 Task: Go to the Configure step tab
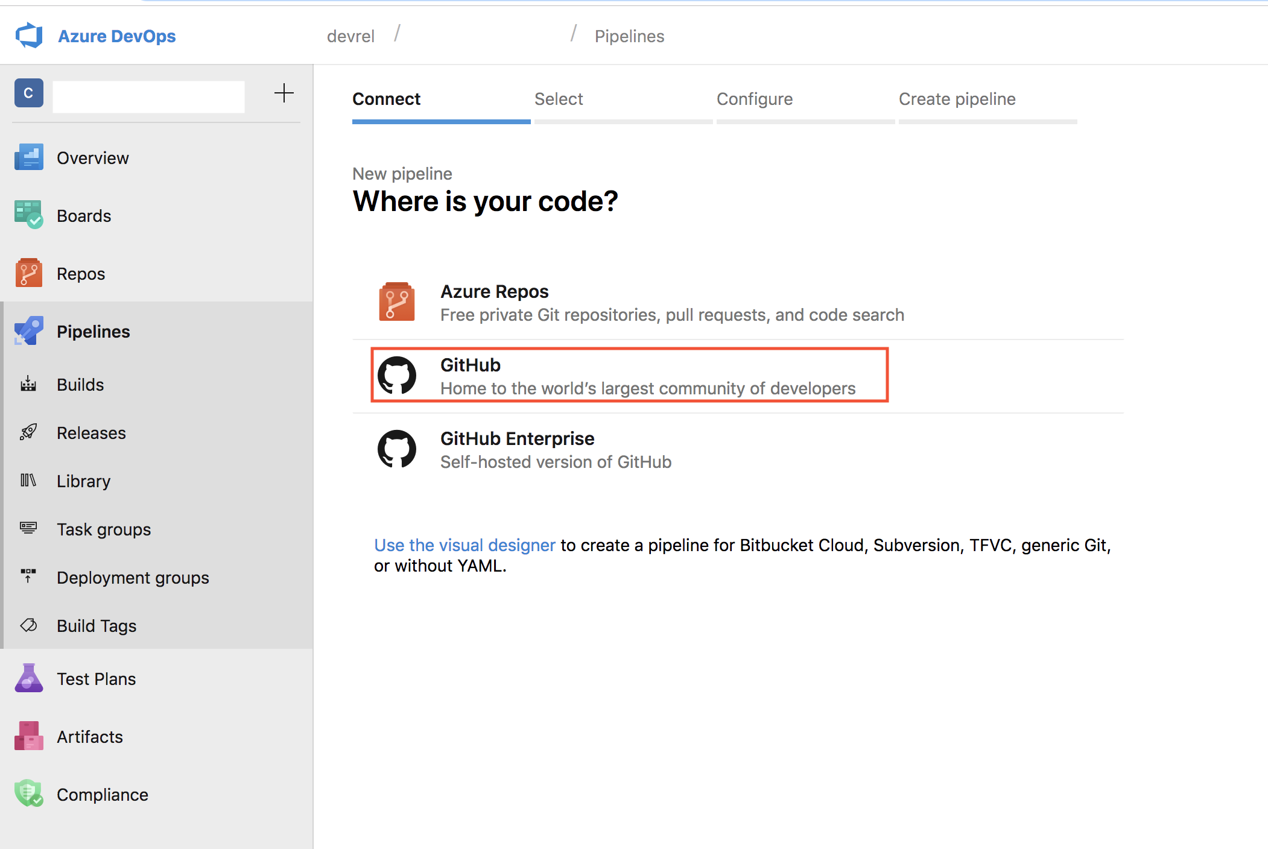(x=754, y=99)
